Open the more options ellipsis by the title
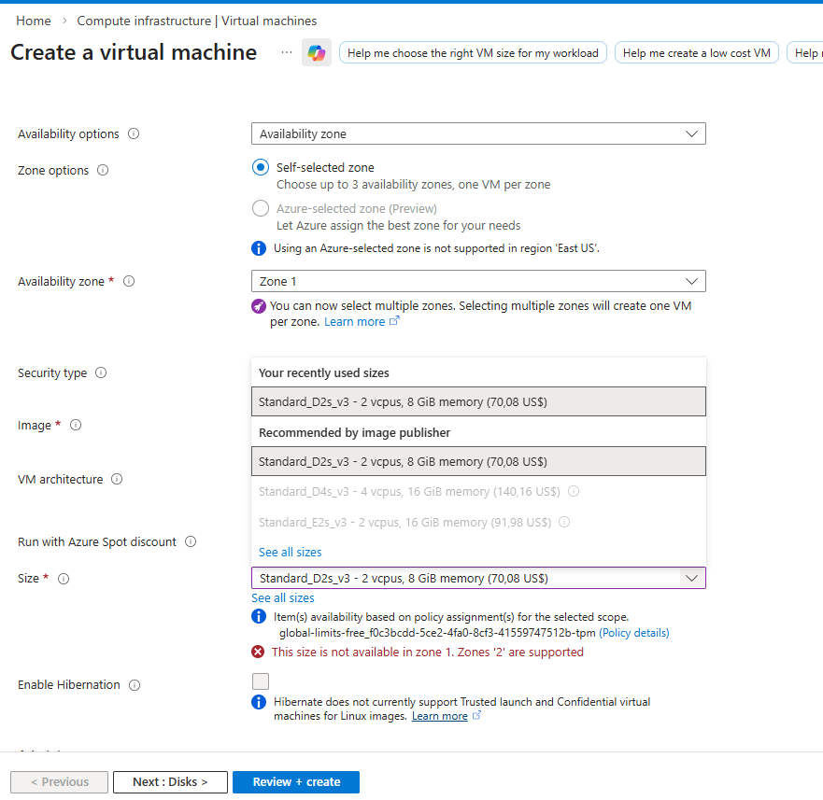 pos(287,53)
